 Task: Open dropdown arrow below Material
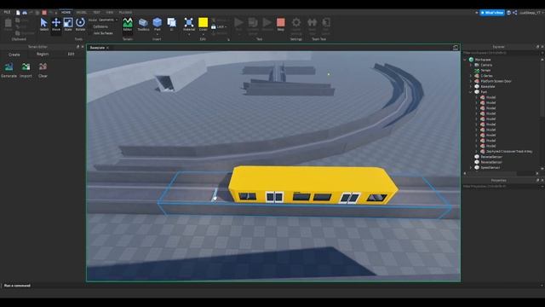pos(189,34)
